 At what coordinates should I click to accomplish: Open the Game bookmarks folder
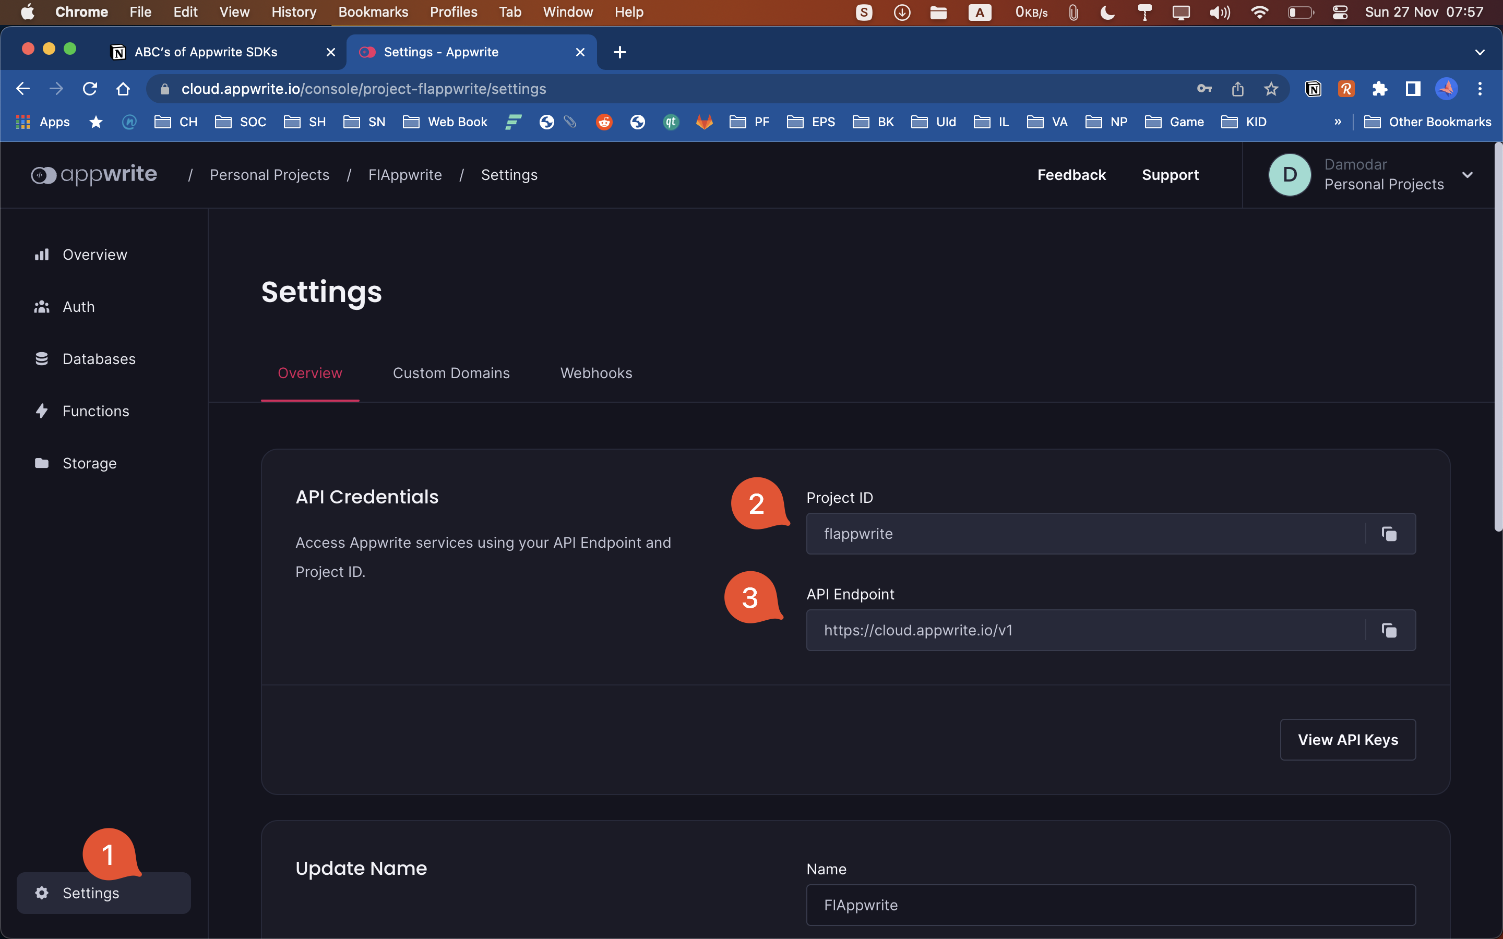pos(1174,123)
